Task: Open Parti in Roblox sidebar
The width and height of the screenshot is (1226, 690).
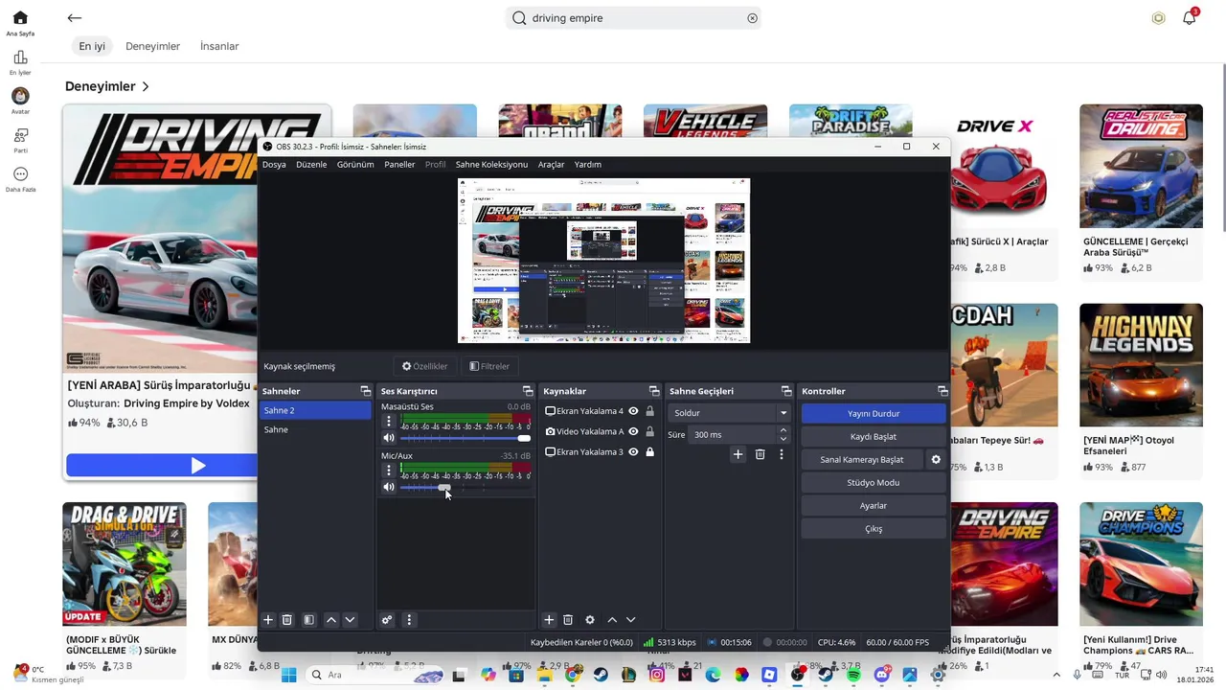Action: (20, 140)
